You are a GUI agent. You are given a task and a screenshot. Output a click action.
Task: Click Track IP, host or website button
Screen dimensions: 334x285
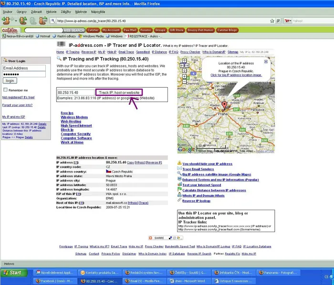[119, 92]
